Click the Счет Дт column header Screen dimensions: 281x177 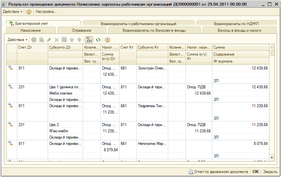pos(33,54)
